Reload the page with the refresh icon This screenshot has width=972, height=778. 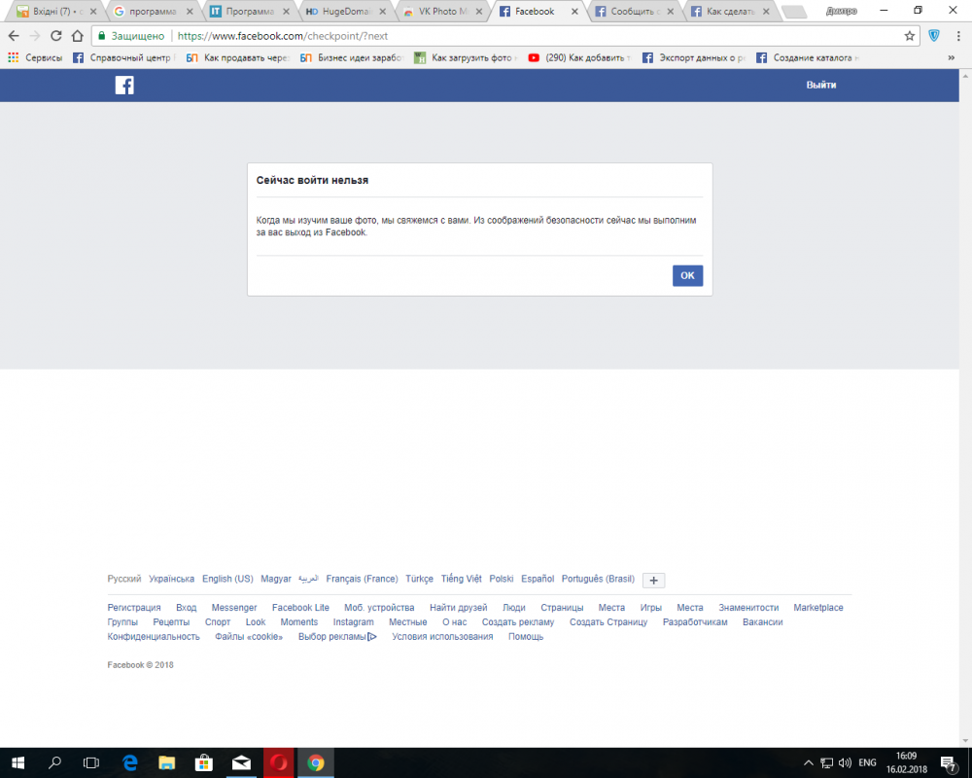(x=55, y=36)
